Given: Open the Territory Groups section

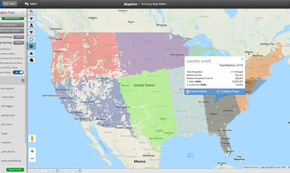Looking at the screenshot, I should pyautogui.click(x=12, y=31).
